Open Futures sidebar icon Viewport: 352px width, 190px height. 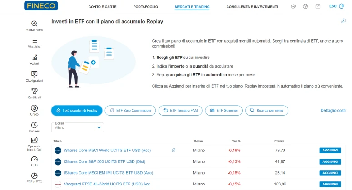(34, 125)
